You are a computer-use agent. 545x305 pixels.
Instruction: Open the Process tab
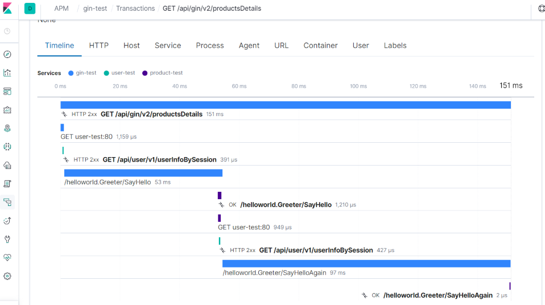tap(210, 46)
